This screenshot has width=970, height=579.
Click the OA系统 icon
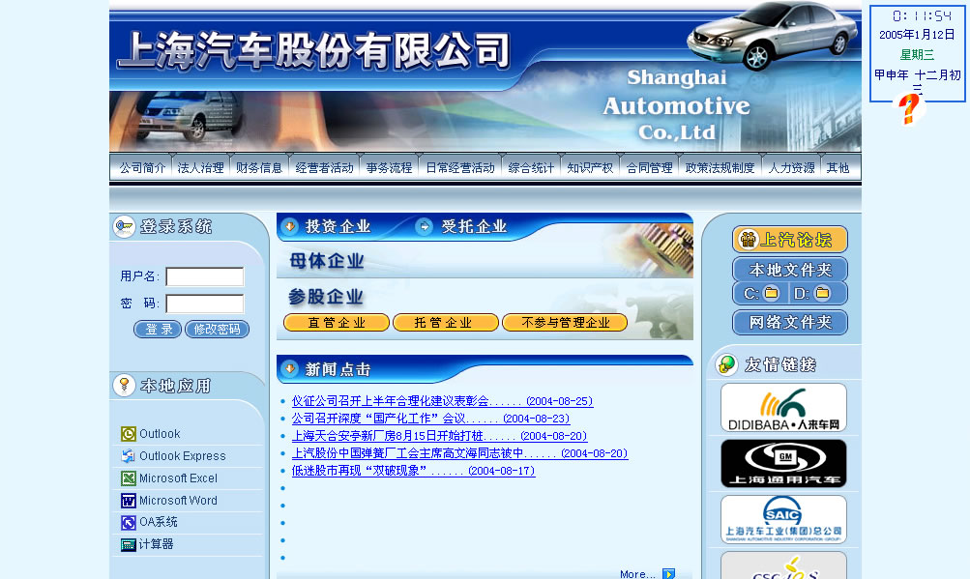[128, 523]
